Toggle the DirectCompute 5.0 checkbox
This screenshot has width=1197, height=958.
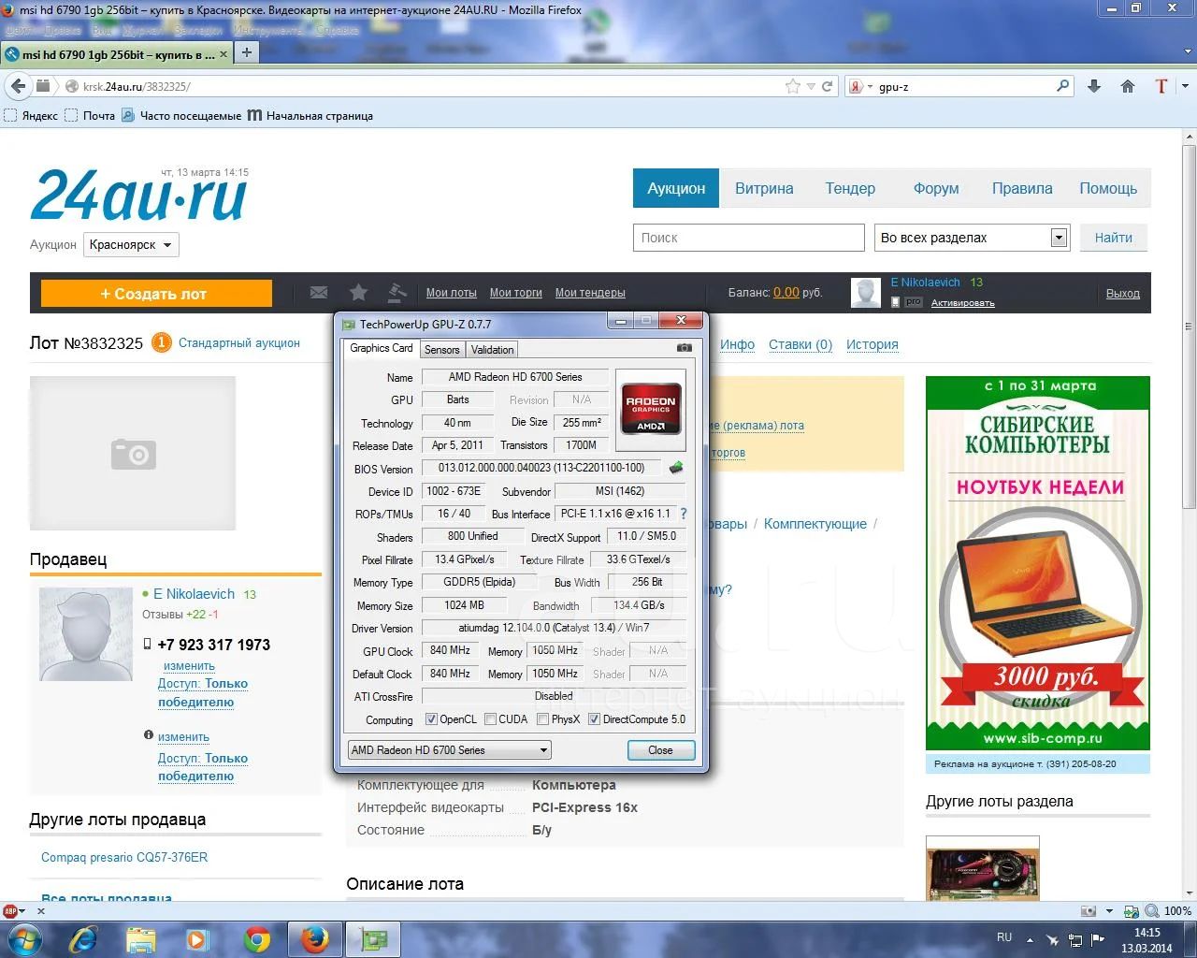point(594,719)
